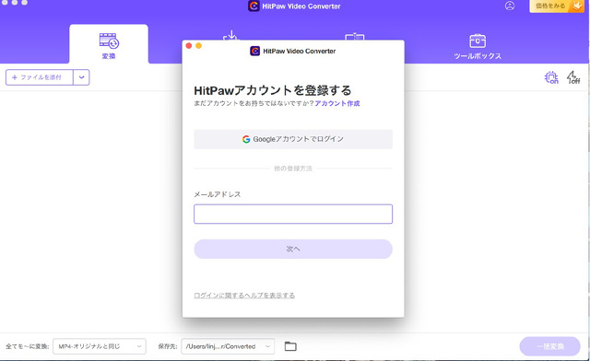This screenshot has height=361, width=590.
Task: Focus the メールアドレス input field
Action: click(293, 214)
